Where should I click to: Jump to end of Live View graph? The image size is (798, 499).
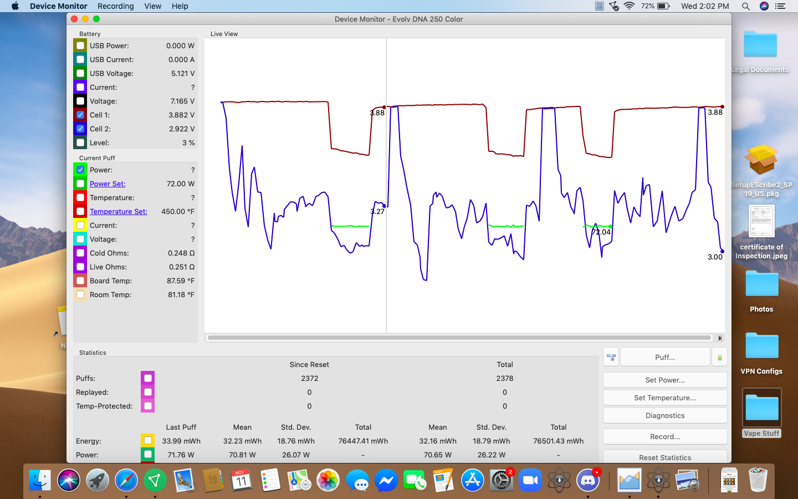click(720, 338)
